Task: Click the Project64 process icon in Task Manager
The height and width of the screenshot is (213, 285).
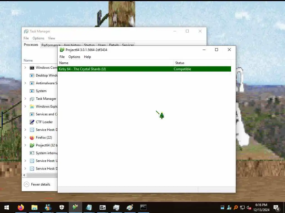Action: coord(32,145)
